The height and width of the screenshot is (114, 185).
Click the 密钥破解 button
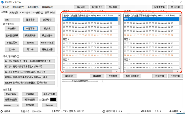[30, 94]
